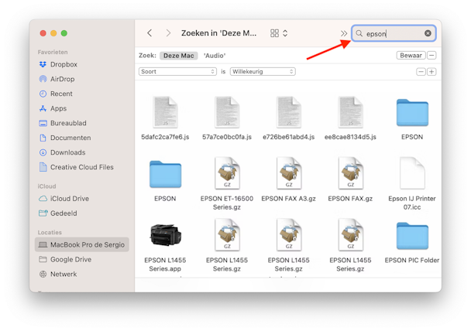471x331 pixels.
Task: Click window title Zoeken in 'Deze M...
Action: (x=218, y=33)
